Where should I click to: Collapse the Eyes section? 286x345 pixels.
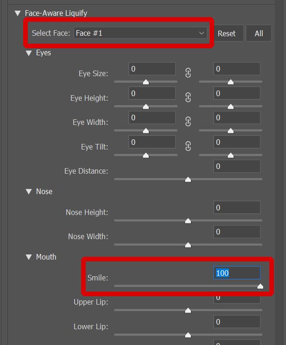(x=29, y=53)
